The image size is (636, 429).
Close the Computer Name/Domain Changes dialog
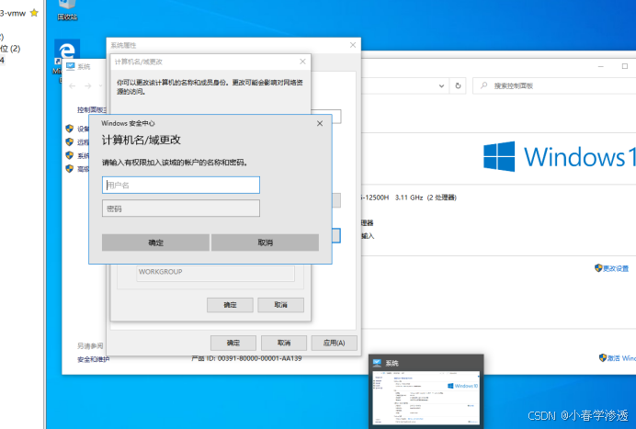point(302,62)
